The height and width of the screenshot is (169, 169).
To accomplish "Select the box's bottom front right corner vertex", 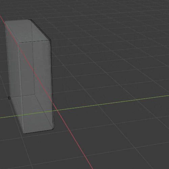I will (53, 129).
